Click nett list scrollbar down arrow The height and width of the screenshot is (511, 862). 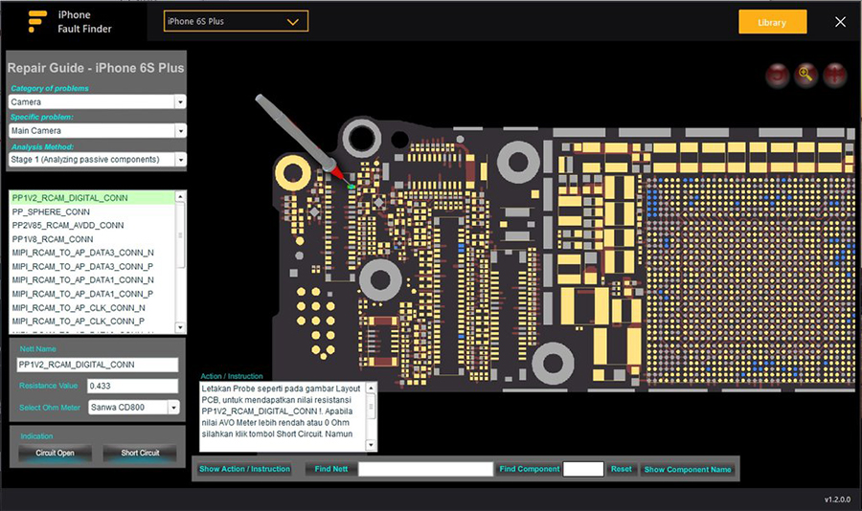click(180, 327)
